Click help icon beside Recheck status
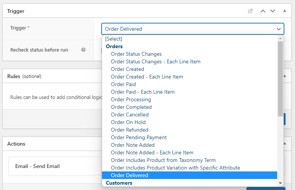Viewport: 295px width, 190px height. tap(83, 50)
